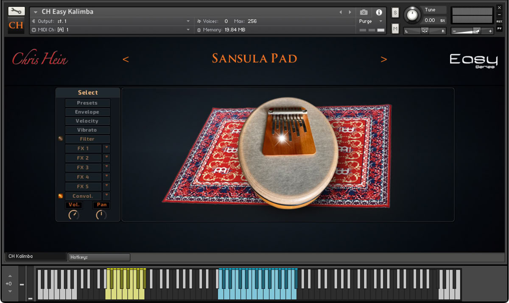Open the instrument info icon

[379, 12]
